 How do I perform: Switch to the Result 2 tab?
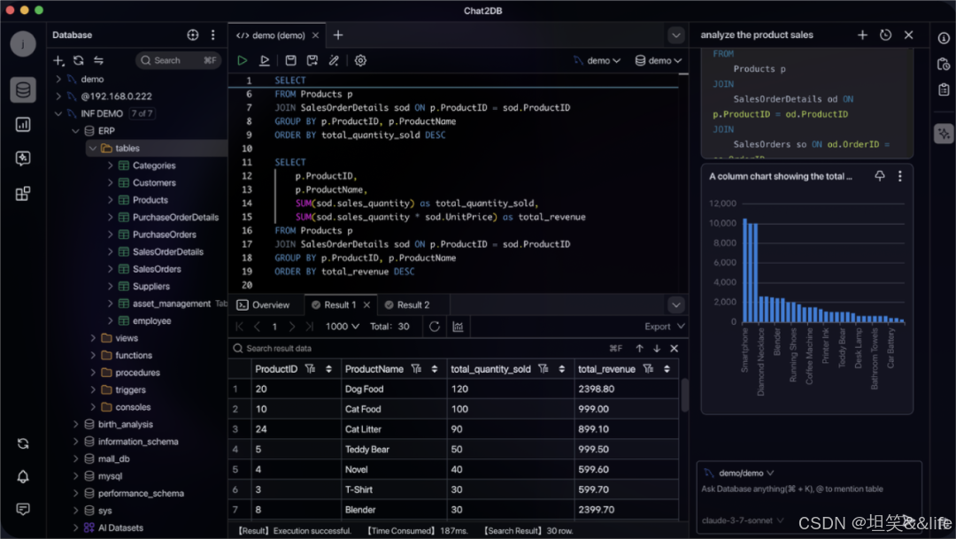click(x=406, y=304)
